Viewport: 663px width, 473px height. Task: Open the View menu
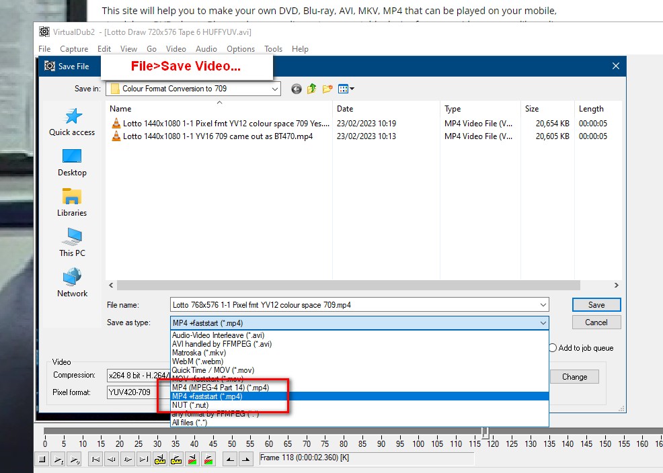click(128, 49)
